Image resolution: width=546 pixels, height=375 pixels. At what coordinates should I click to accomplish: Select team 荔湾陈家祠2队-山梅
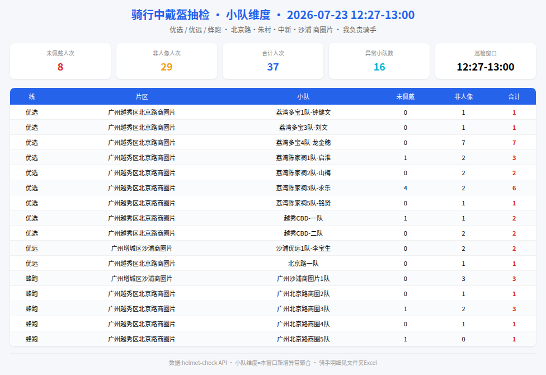(x=303, y=173)
